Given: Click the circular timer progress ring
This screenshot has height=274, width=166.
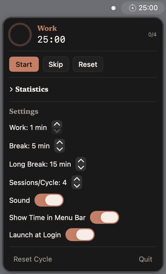Looking at the screenshot, I should coord(20,35).
